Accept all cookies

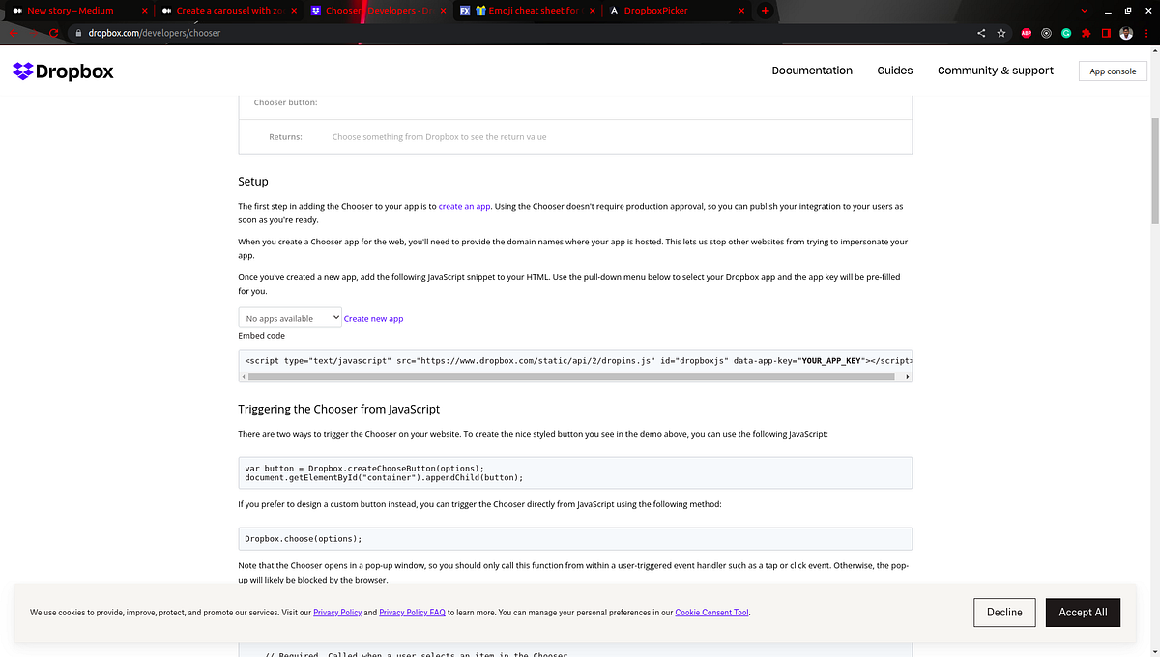tap(1083, 612)
